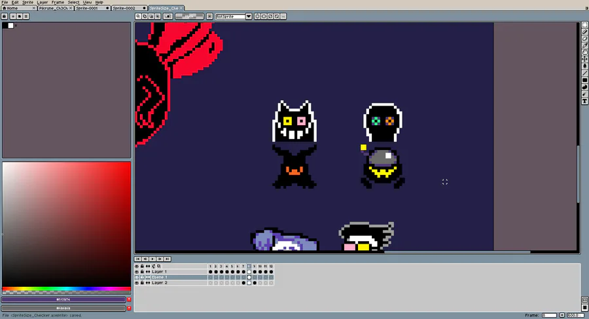This screenshot has height=319, width=589.
Task: Open the Select menu
Action: pos(73,2)
